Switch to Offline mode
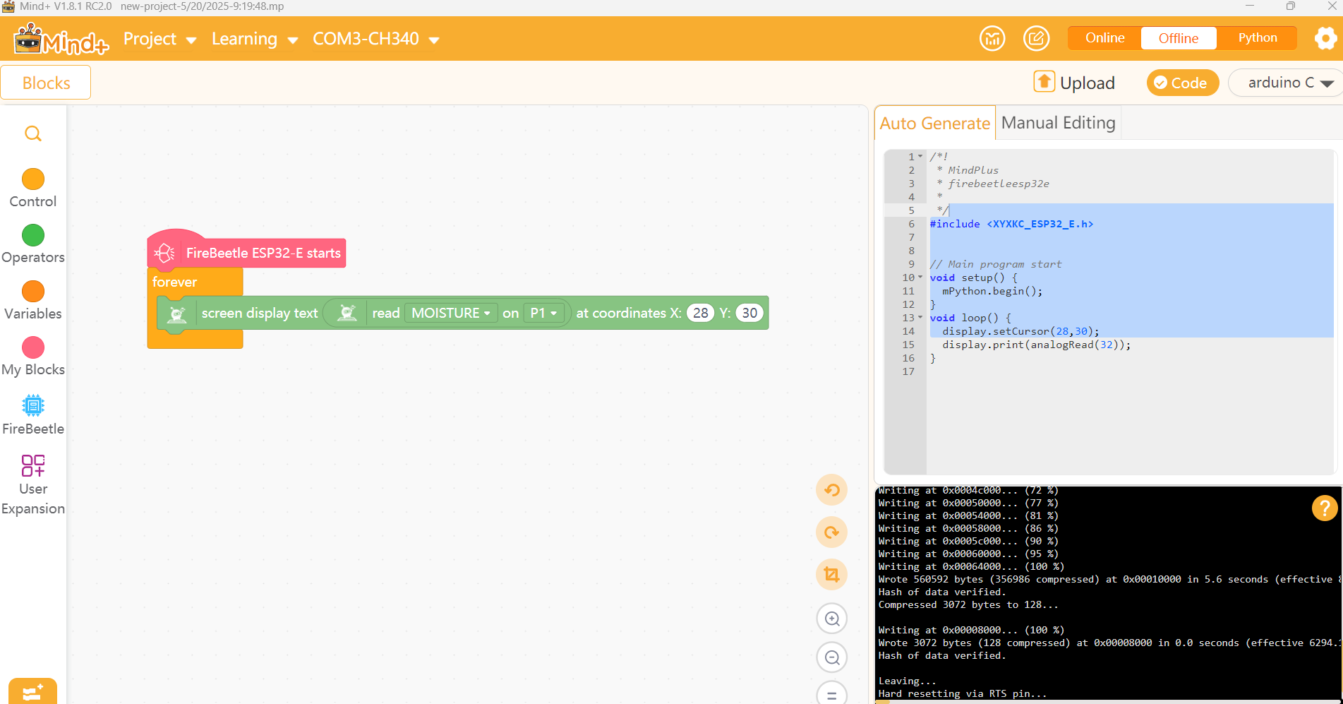Screen dimensions: 1343x704 coord(1178,38)
